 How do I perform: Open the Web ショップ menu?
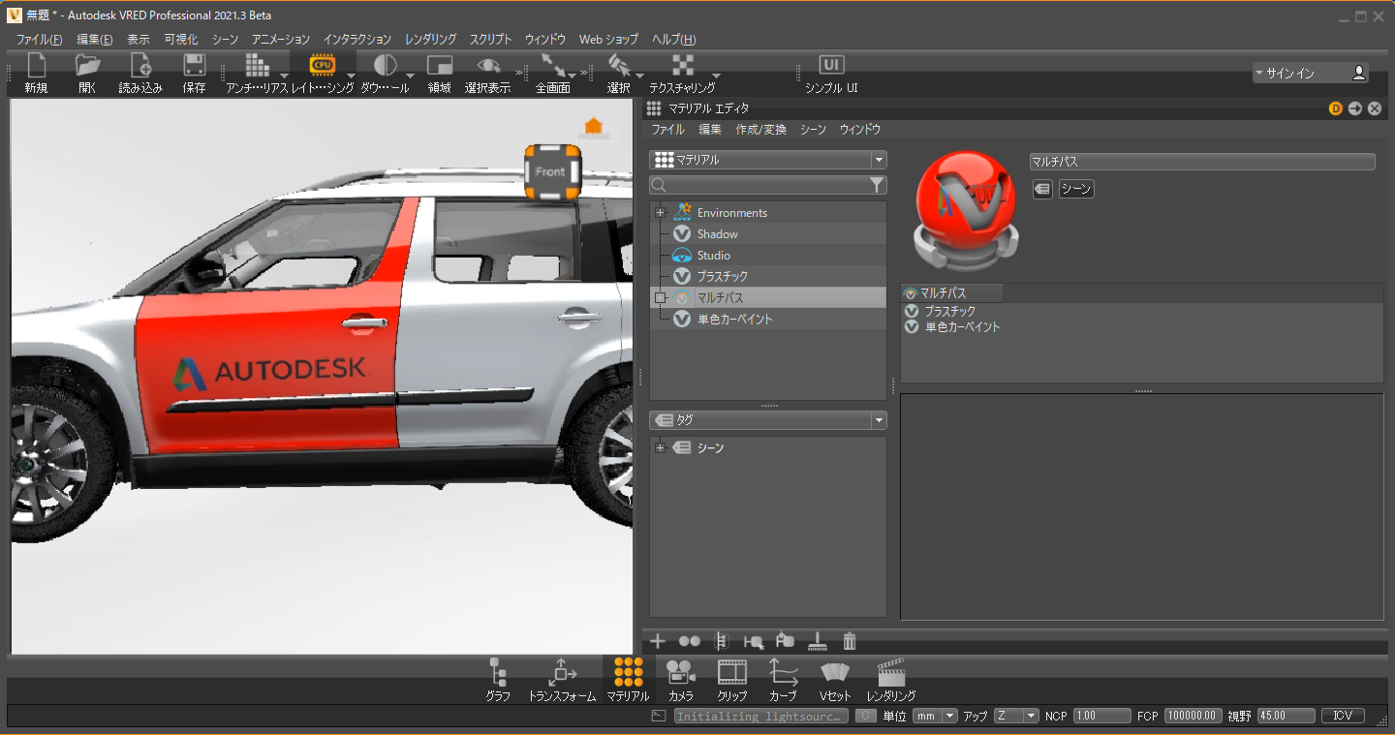(608, 40)
